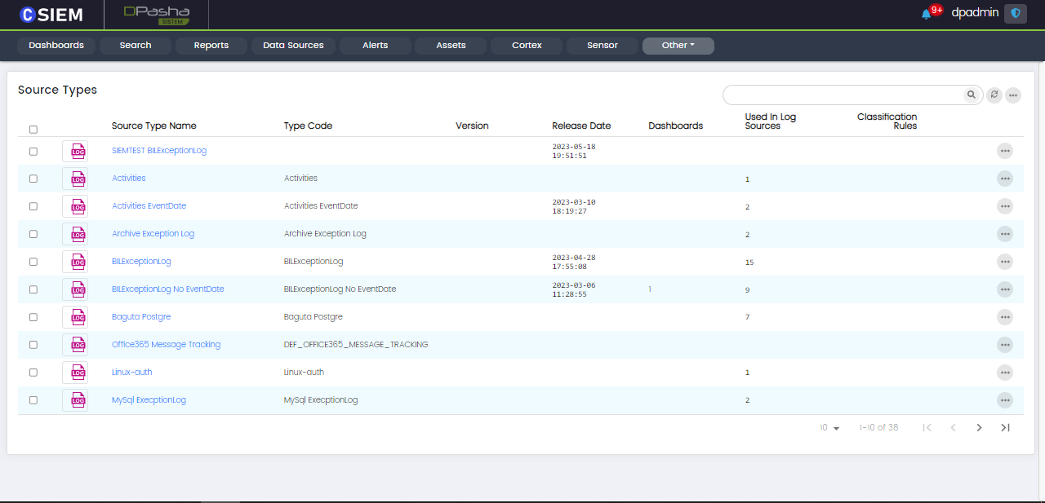1045x503 pixels.
Task: Select the Linux-auth row checkbox
Action: coord(33,373)
